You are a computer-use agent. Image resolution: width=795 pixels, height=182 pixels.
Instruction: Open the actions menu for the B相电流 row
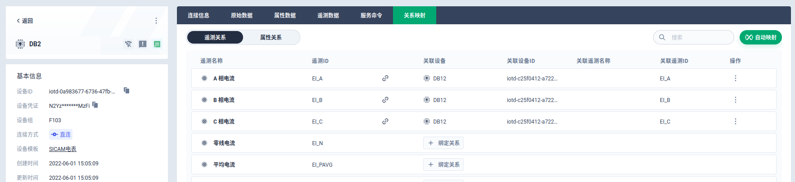pos(736,100)
